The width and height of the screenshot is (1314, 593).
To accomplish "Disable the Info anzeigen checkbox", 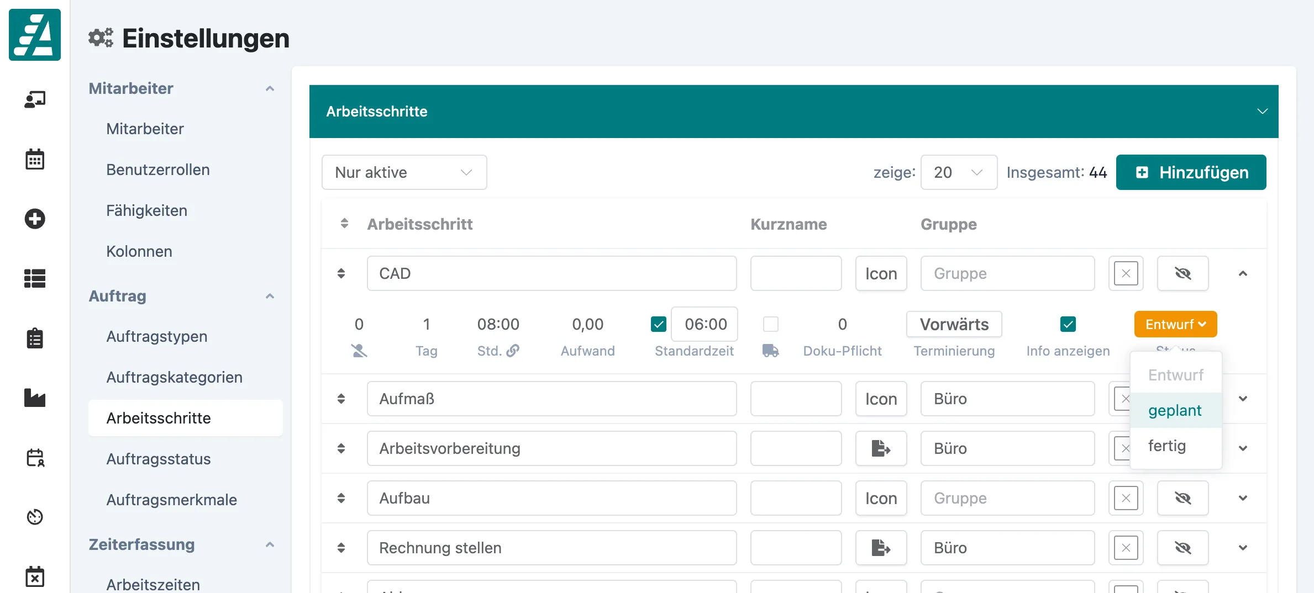I will 1068,324.
